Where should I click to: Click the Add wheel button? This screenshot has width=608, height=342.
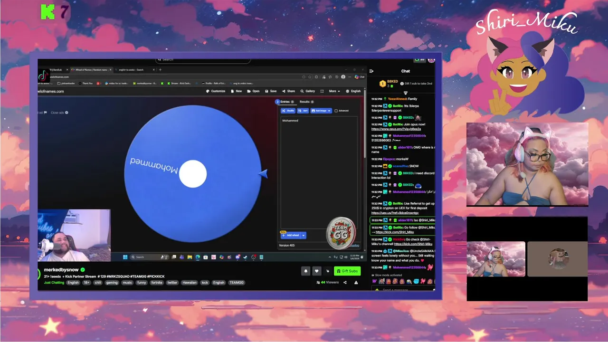coord(291,235)
